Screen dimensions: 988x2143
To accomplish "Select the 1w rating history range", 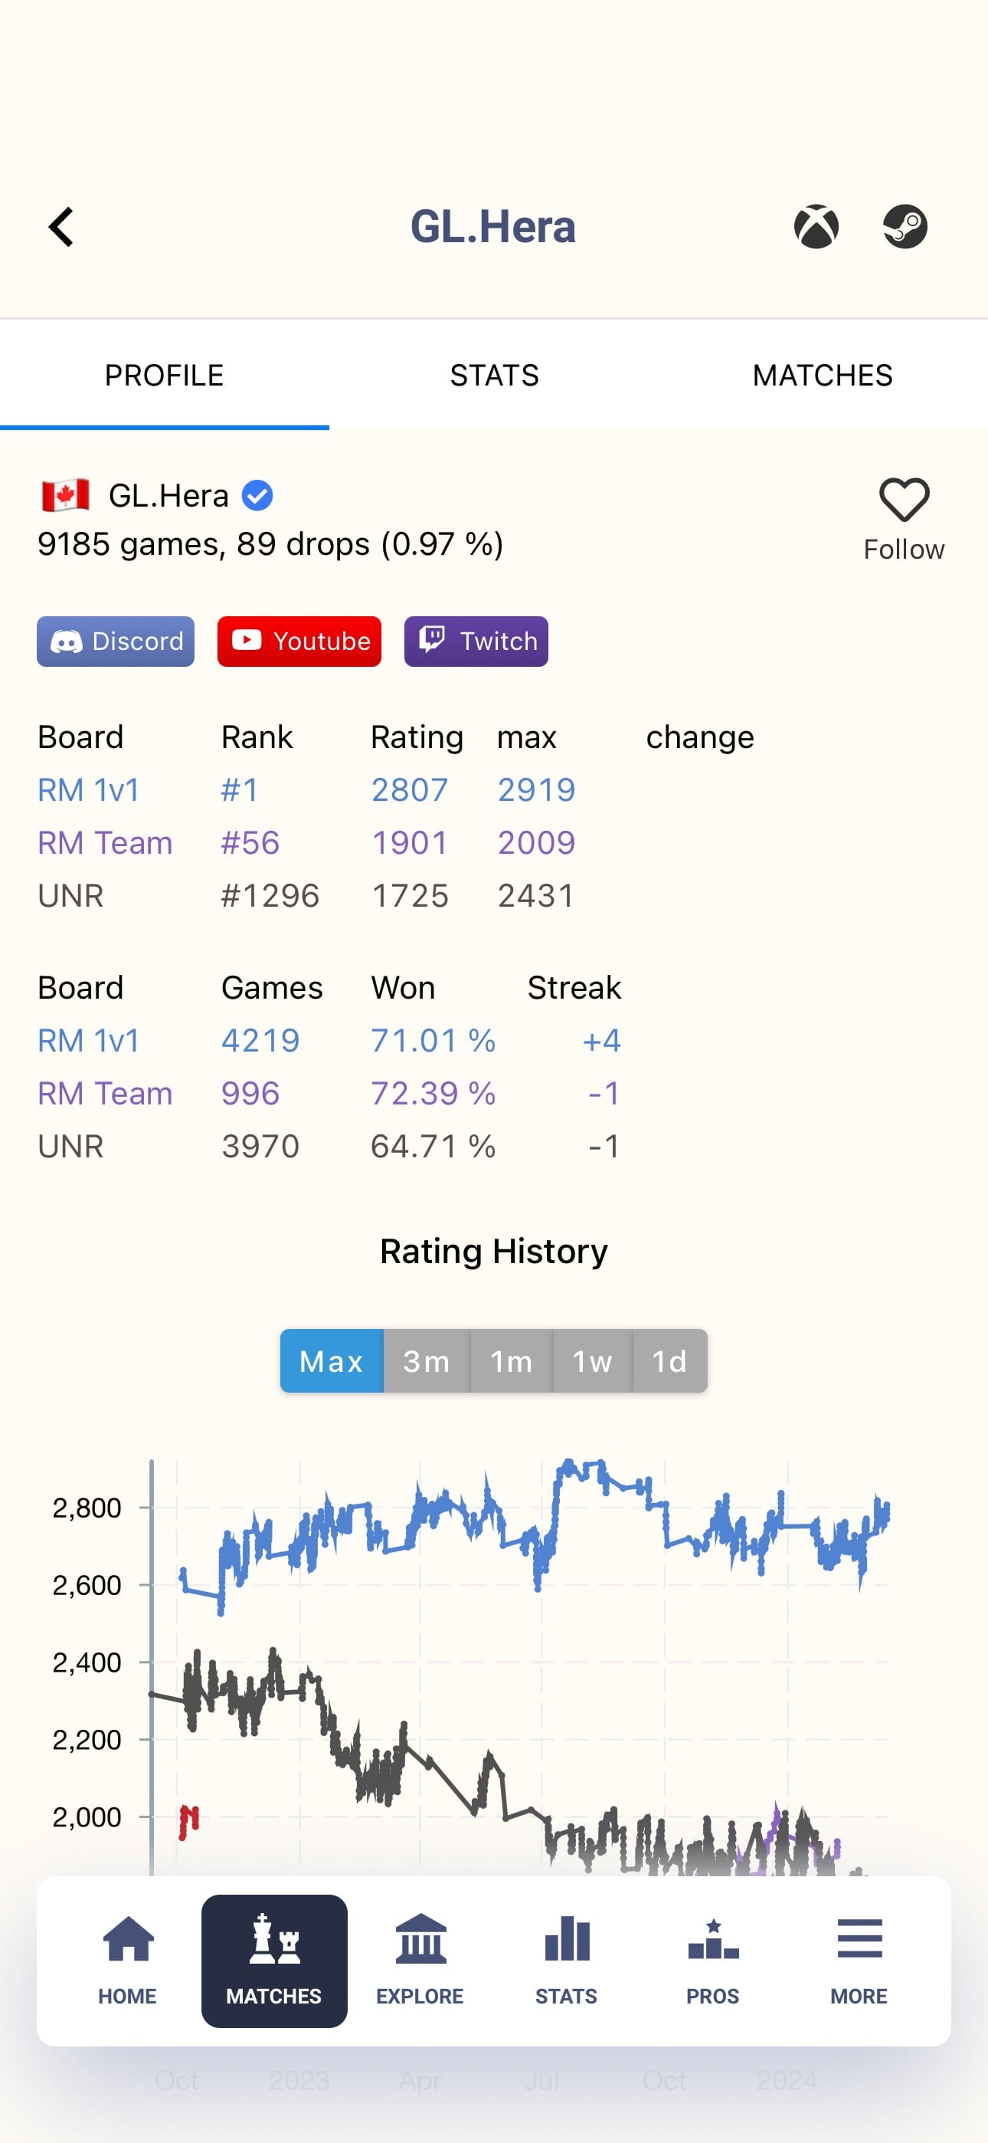I will click(x=592, y=1361).
